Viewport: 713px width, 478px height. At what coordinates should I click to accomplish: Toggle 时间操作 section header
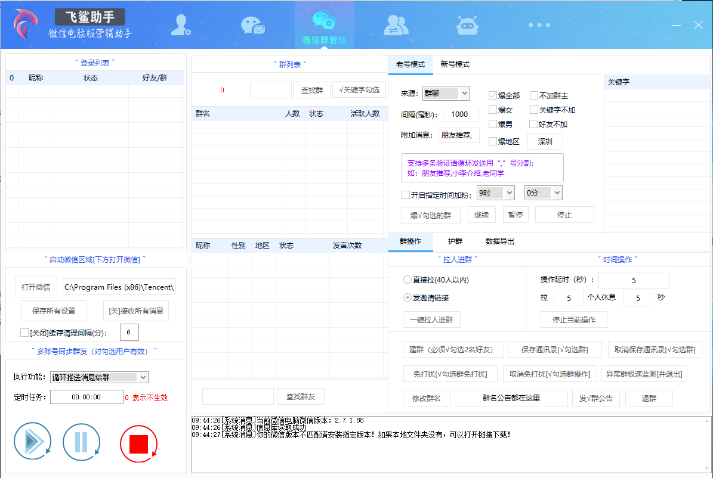click(618, 259)
